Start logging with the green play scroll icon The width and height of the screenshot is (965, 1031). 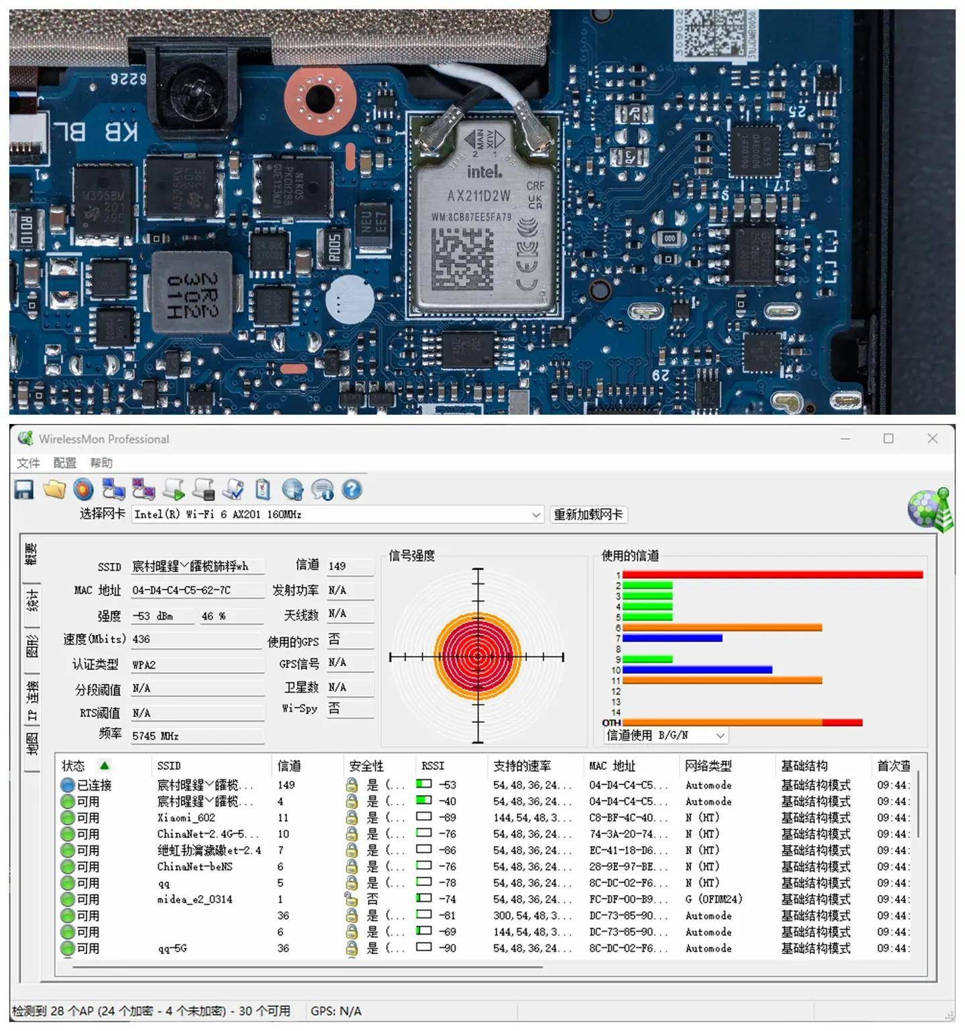click(173, 490)
